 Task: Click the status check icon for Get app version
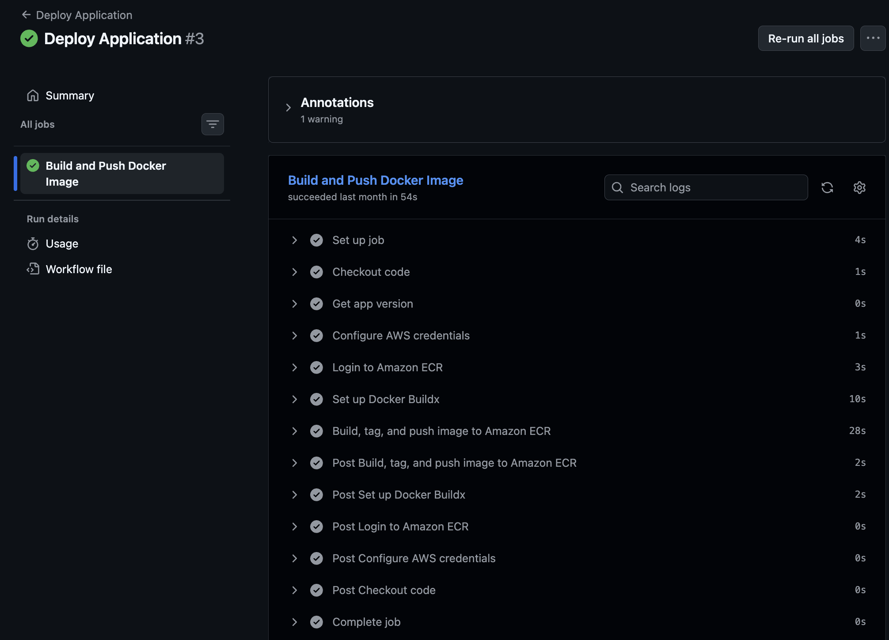(x=316, y=304)
